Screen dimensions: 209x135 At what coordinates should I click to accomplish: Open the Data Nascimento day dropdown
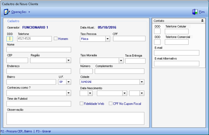[90, 93]
